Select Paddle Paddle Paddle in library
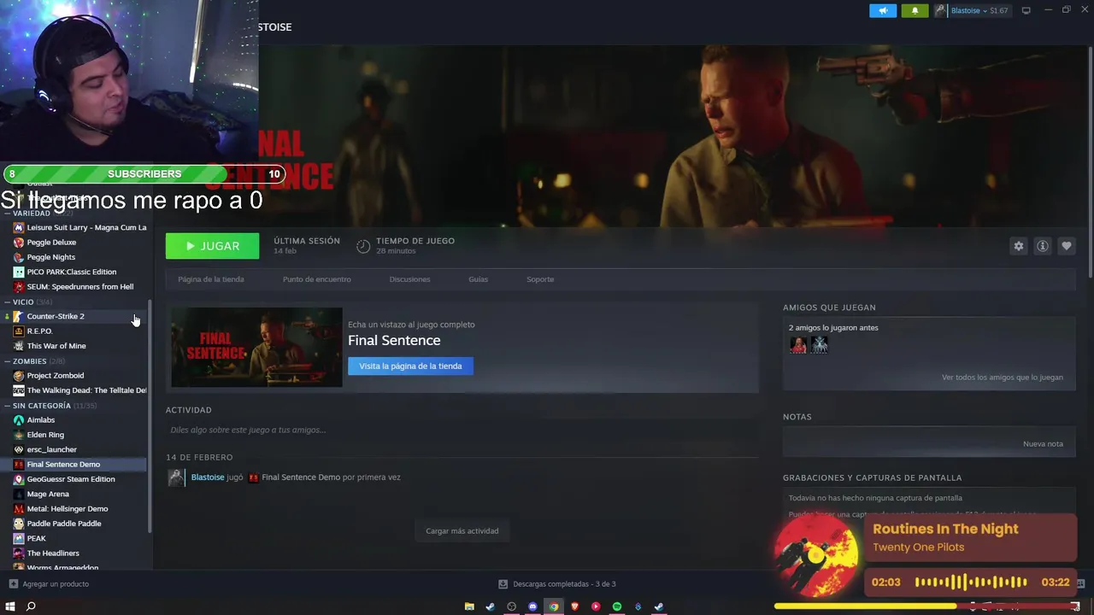 64,524
